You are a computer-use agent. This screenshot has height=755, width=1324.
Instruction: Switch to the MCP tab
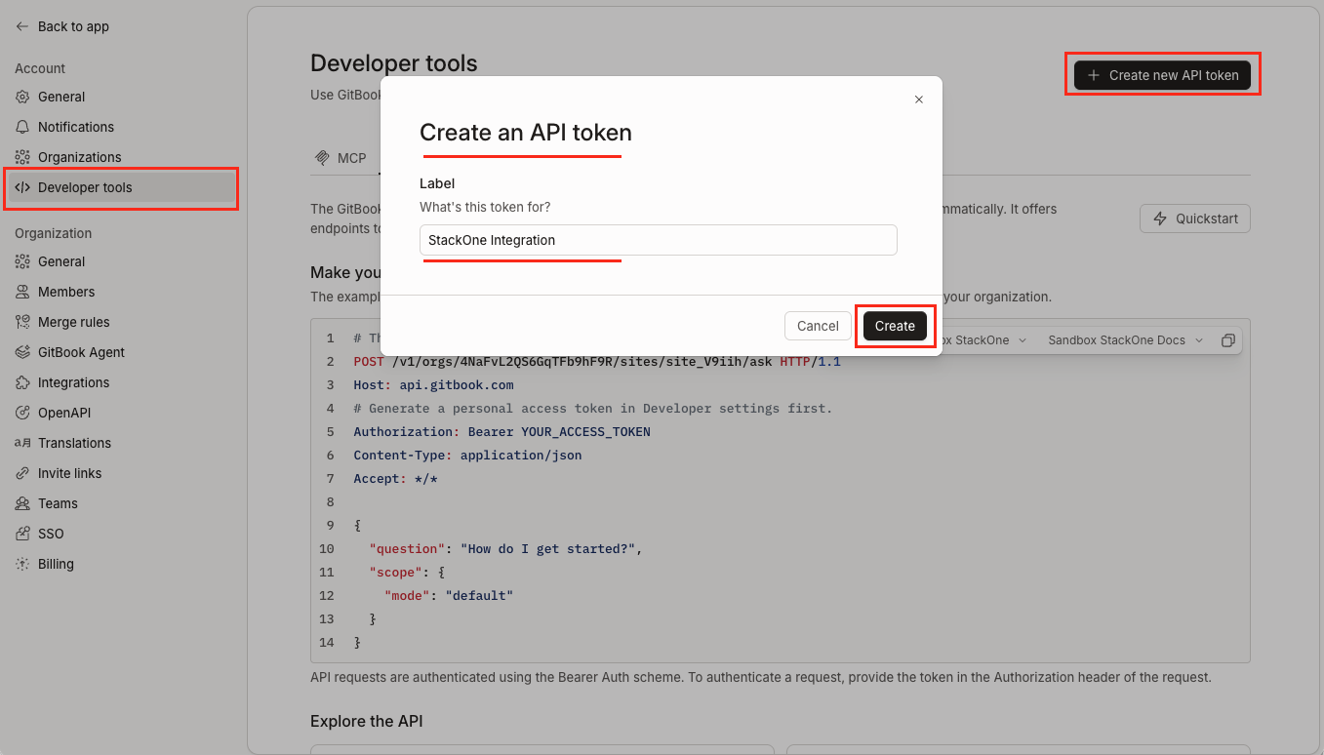pyautogui.click(x=341, y=158)
